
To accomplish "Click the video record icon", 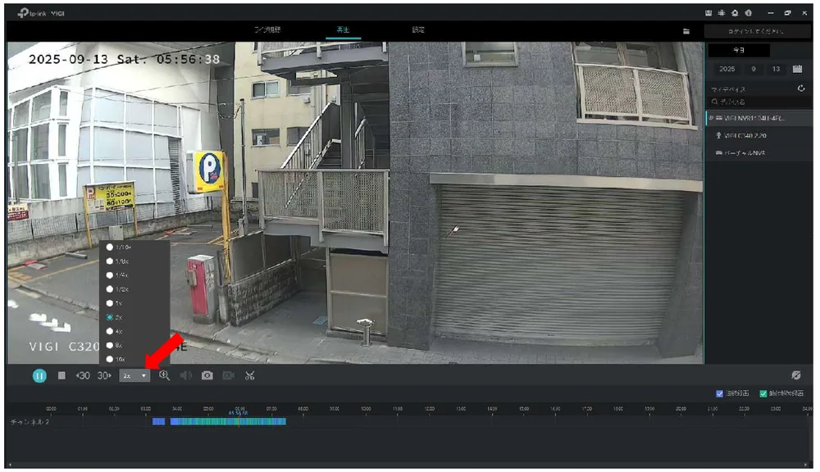I will point(228,375).
